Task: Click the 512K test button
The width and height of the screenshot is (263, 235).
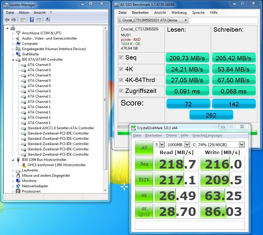Action: click(x=144, y=180)
